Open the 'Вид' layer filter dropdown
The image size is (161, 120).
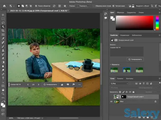coord(119,83)
